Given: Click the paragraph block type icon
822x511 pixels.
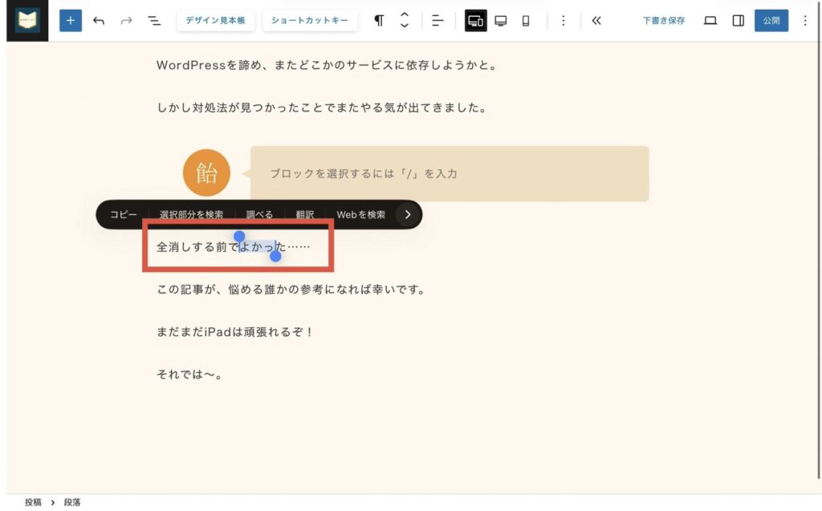Looking at the screenshot, I should click(379, 21).
